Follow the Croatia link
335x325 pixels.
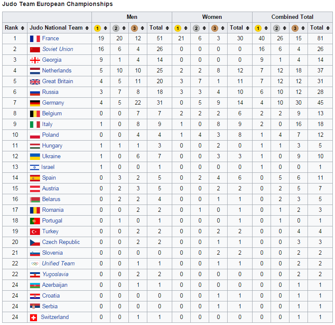click(x=51, y=296)
